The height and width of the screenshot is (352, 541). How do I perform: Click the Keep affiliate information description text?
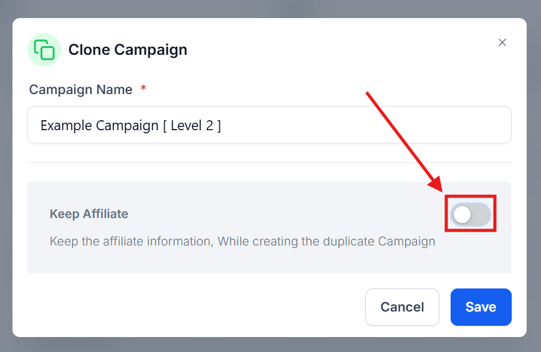pyautogui.click(x=242, y=241)
